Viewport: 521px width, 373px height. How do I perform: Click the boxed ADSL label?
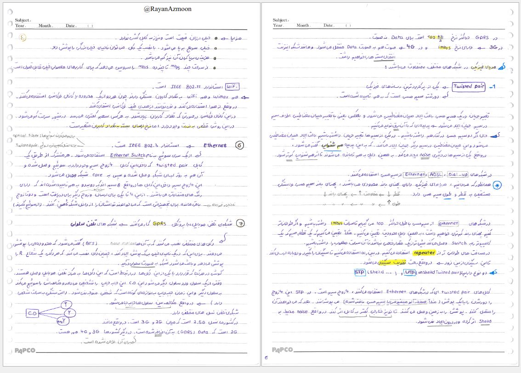[436, 175]
